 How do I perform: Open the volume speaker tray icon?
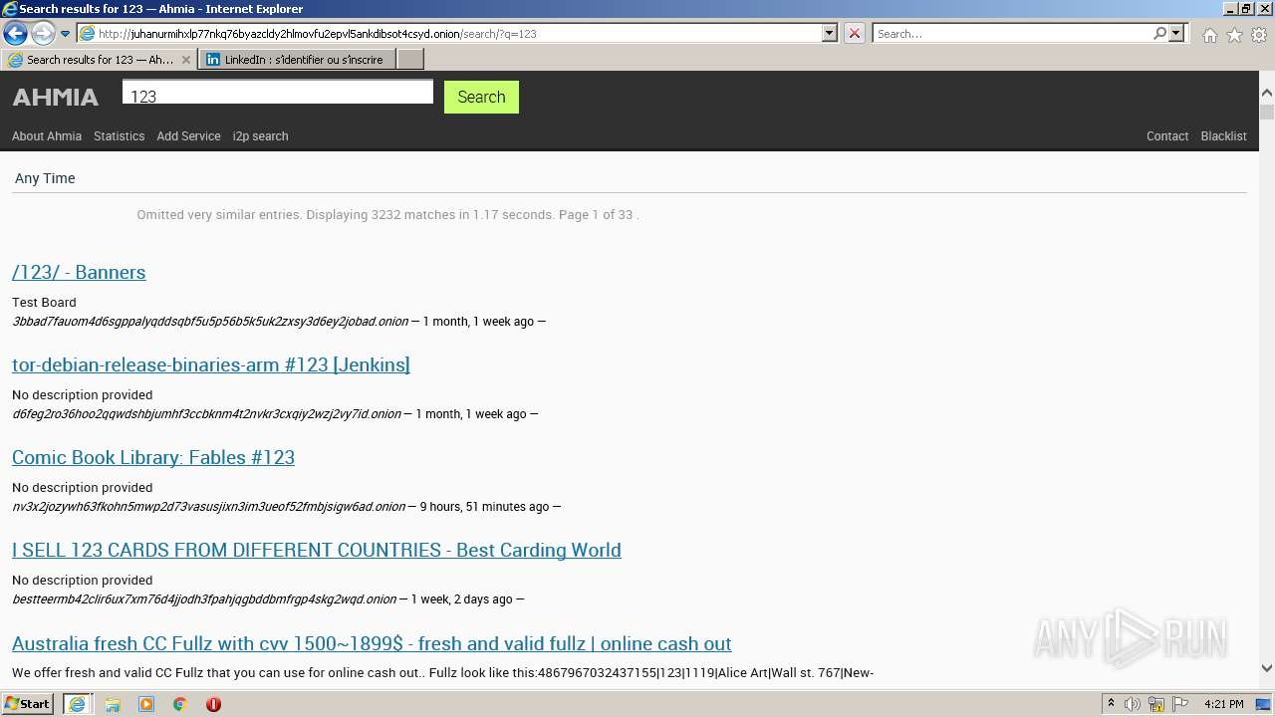(x=1133, y=704)
